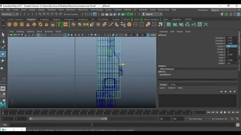Click the Rotate X channel label
The image size is (241, 135).
click(x=221, y=46)
